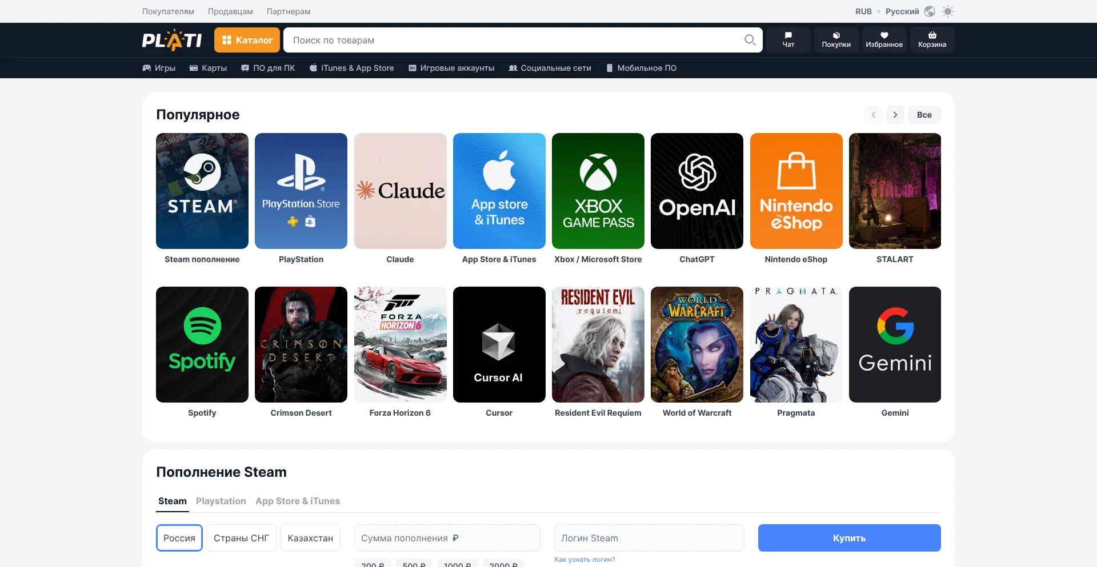Open Продавцам link
Screen dimensions: 1097x567
(x=230, y=11)
